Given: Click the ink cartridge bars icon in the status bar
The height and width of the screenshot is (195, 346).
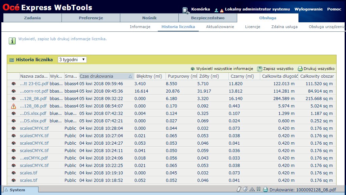Looking at the screenshot, I should click(258, 189).
